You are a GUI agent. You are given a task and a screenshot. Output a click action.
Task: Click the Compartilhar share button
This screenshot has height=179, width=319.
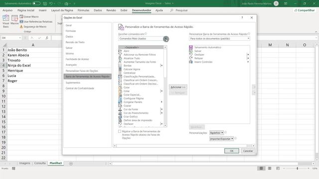click(305, 10)
